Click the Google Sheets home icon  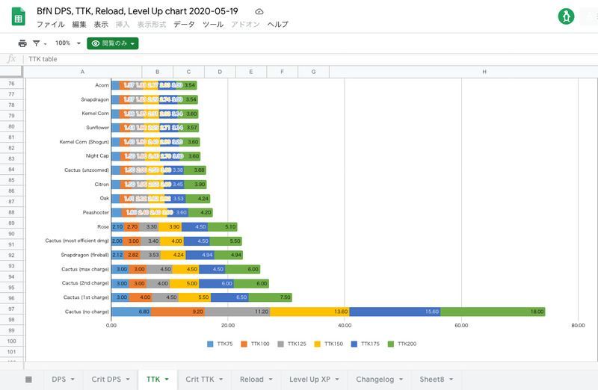15,17
